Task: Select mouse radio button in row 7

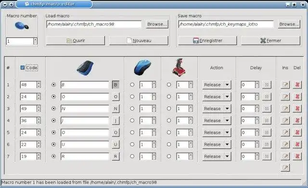Action: [x=132, y=156]
